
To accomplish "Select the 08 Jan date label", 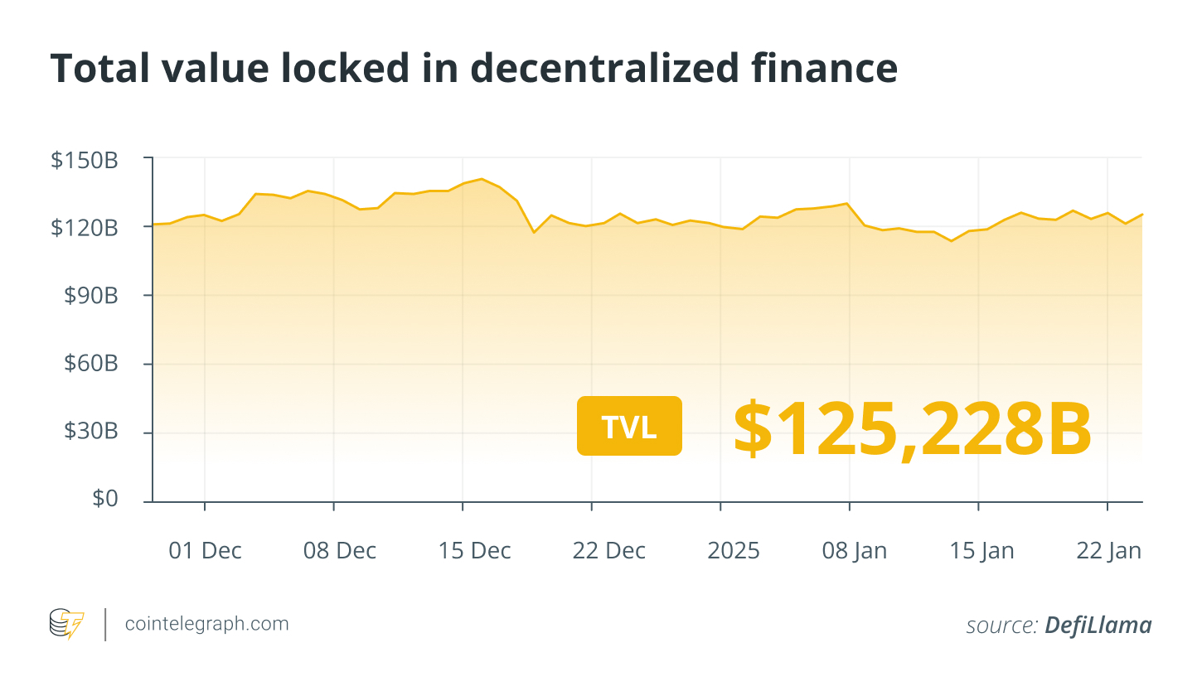I will [x=854, y=550].
